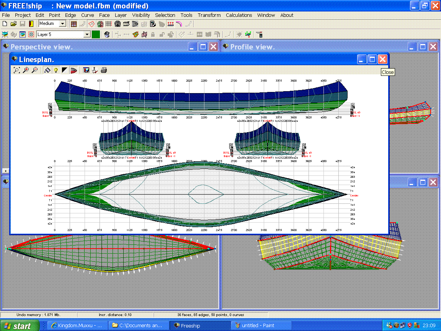Open the Windows Start menu
This screenshot has width=441, height=331.
point(20,326)
